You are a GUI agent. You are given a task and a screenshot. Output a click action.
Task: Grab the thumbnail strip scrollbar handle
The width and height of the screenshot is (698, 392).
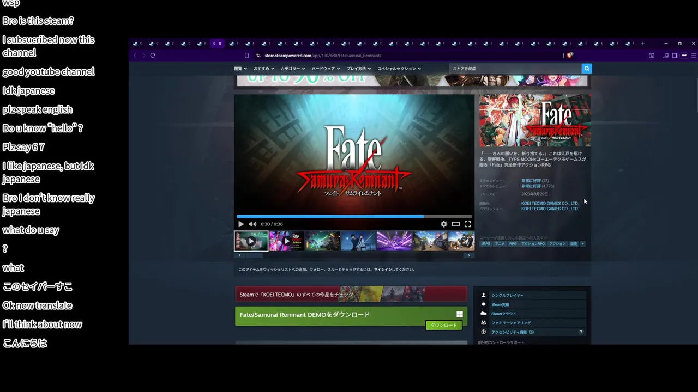click(x=255, y=255)
